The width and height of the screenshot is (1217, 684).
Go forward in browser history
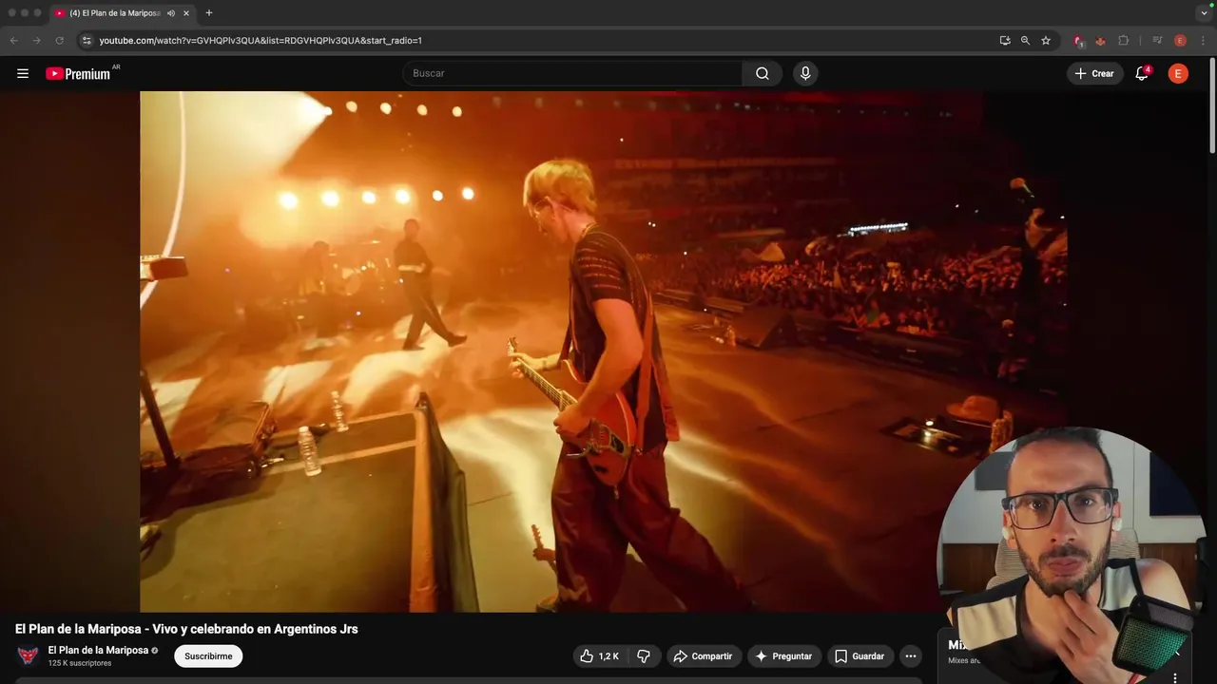(x=36, y=41)
